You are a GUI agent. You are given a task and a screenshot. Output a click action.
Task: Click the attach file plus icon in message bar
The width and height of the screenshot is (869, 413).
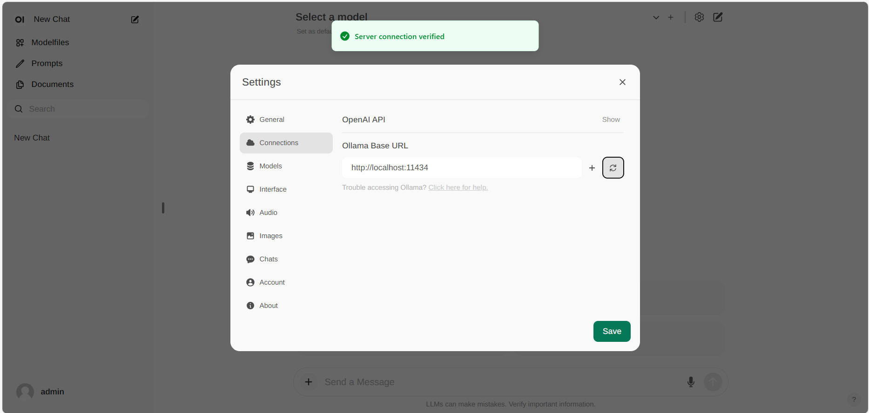click(309, 382)
